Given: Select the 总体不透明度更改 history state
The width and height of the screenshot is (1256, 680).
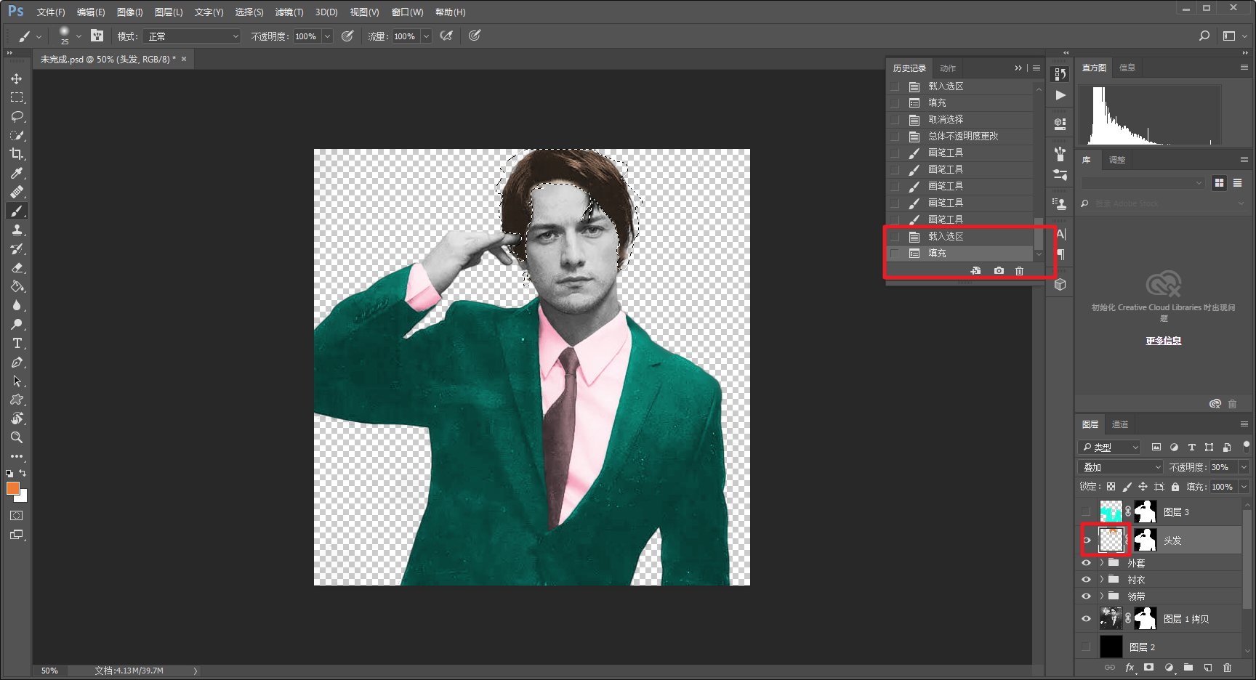Looking at the screenshot, I should point(961,136).
